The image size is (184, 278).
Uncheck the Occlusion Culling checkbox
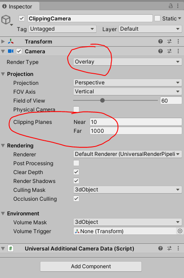click(x=76, y=199)
